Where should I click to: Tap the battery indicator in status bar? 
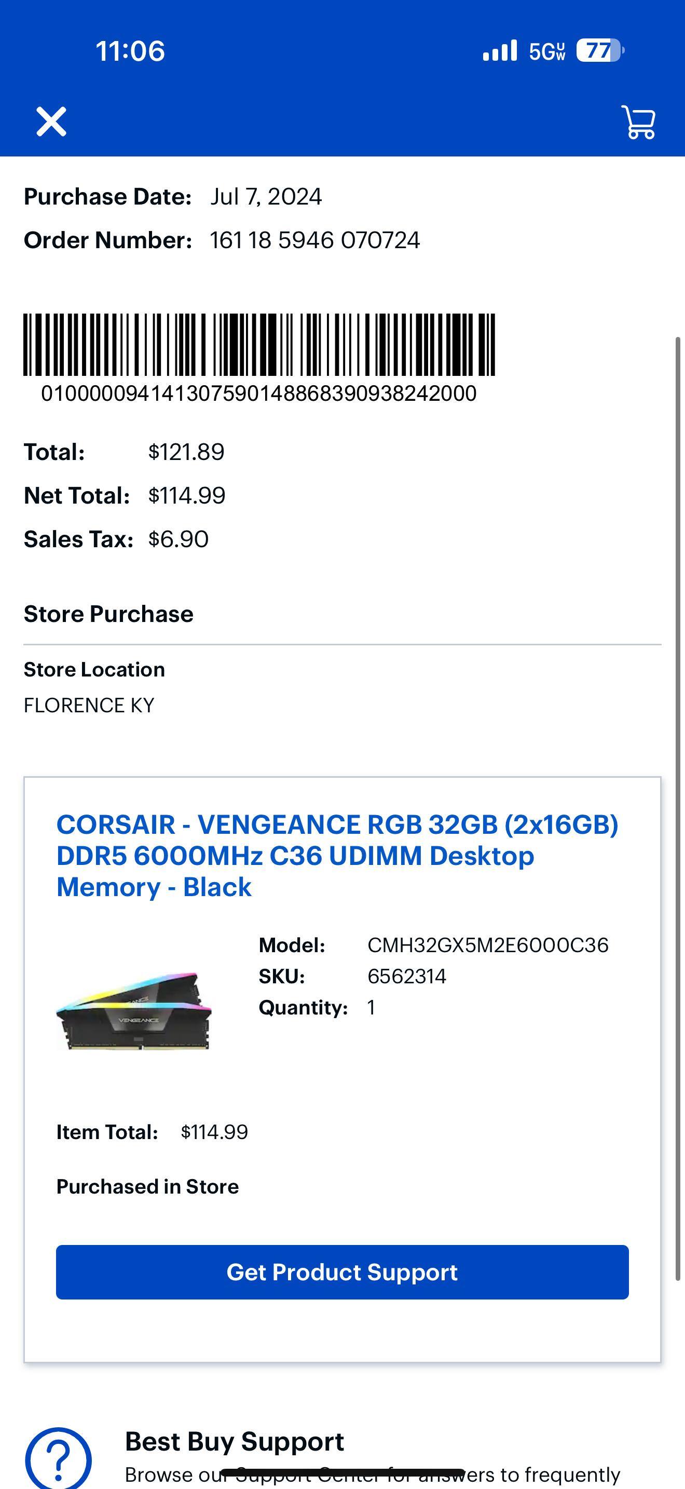[x=599, y=51]
